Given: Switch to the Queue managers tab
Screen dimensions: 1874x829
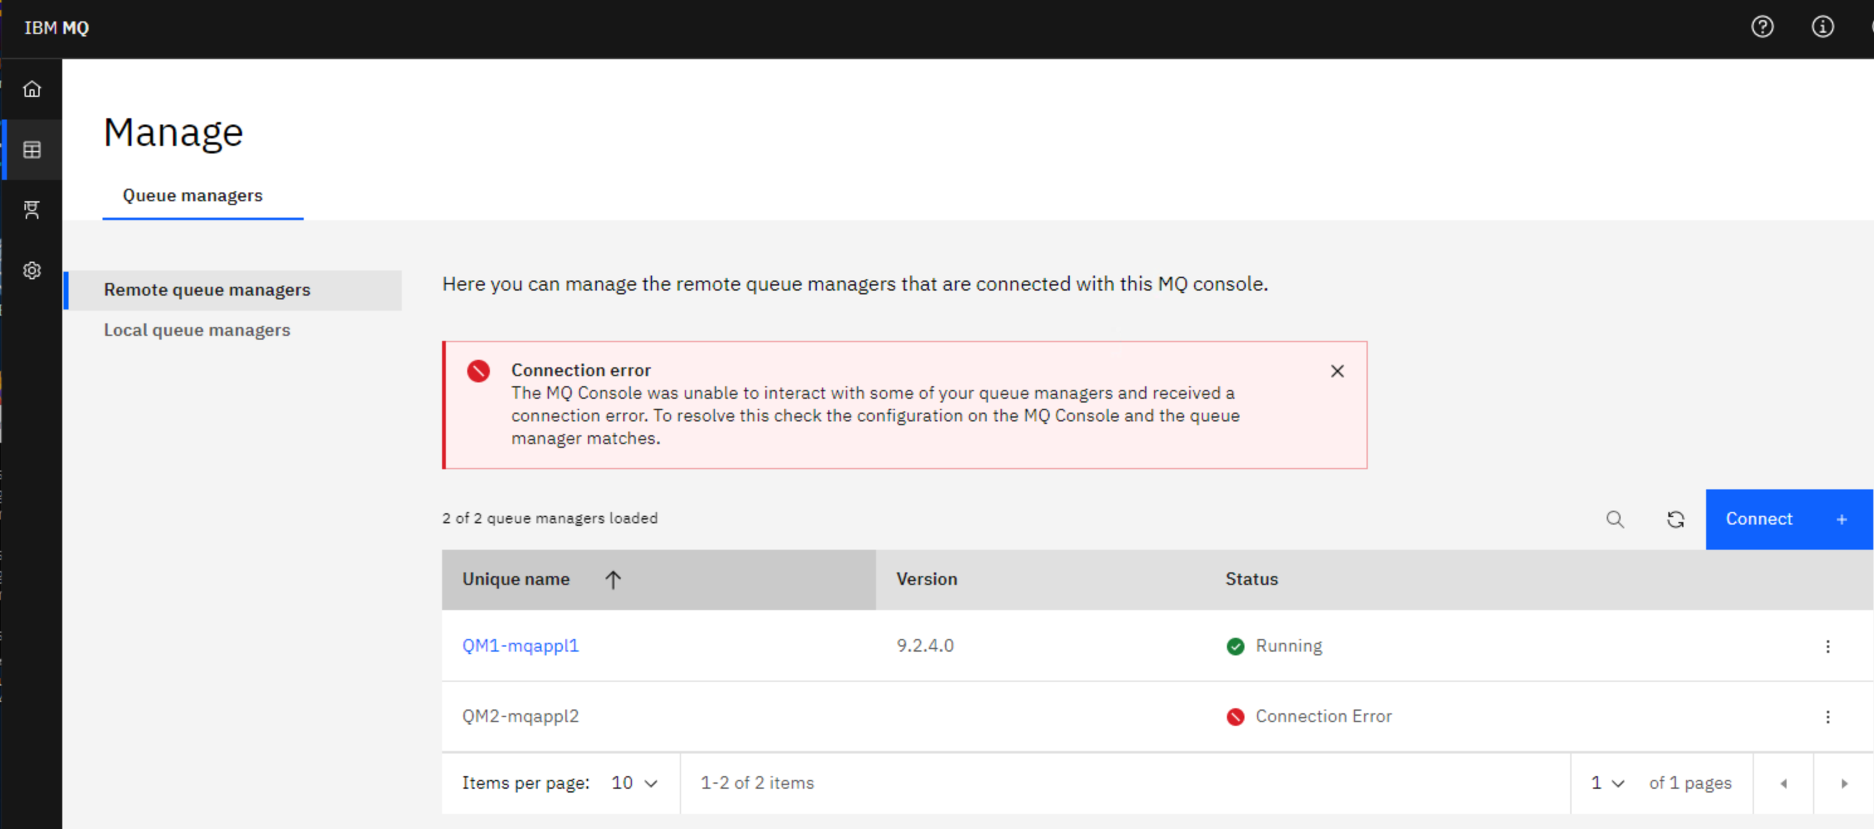Looking at the screenshot, I should [x=192, y=195].
